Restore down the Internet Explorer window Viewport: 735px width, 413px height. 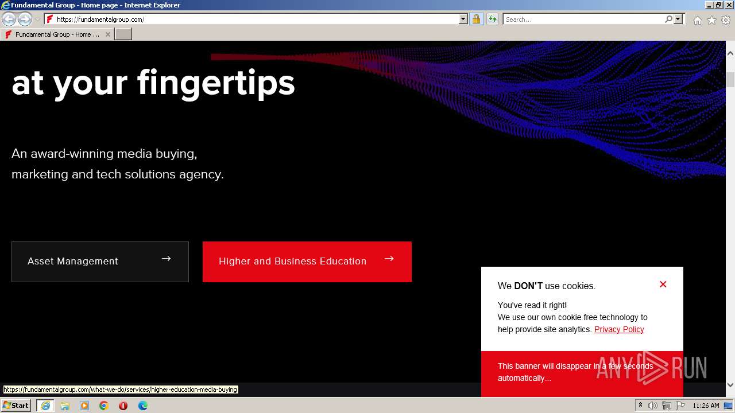pos(718,5)
